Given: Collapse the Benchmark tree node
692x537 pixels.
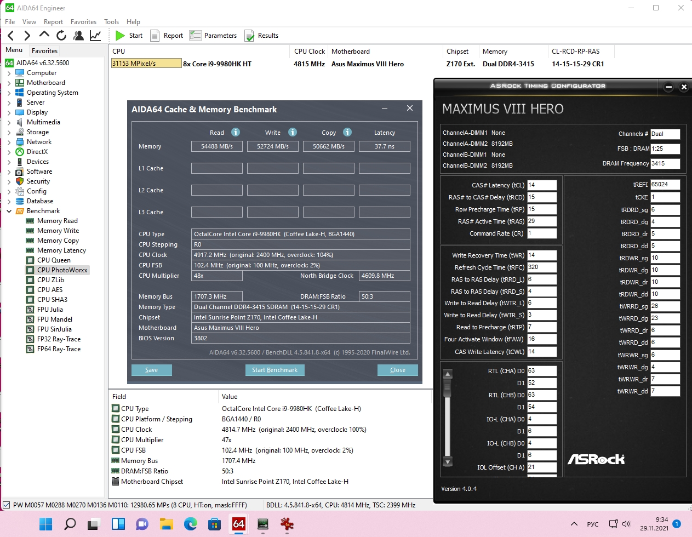Looking at the screenshot, I should [9, 211].
